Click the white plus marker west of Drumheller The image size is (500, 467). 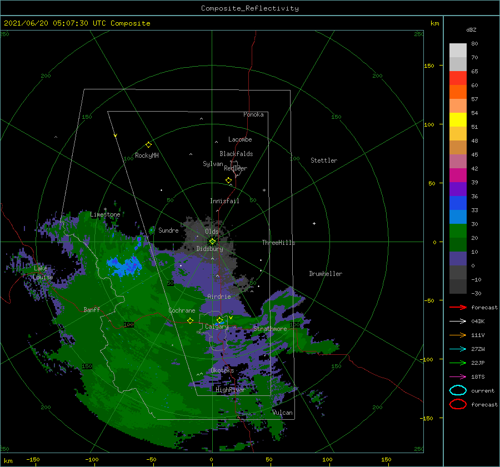click(x=314, y=223)
